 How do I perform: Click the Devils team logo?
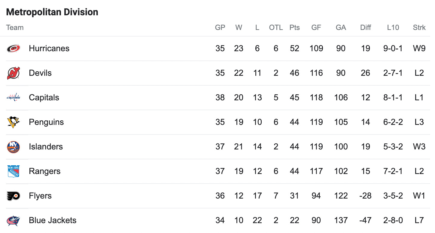click(x=14, y=73)
